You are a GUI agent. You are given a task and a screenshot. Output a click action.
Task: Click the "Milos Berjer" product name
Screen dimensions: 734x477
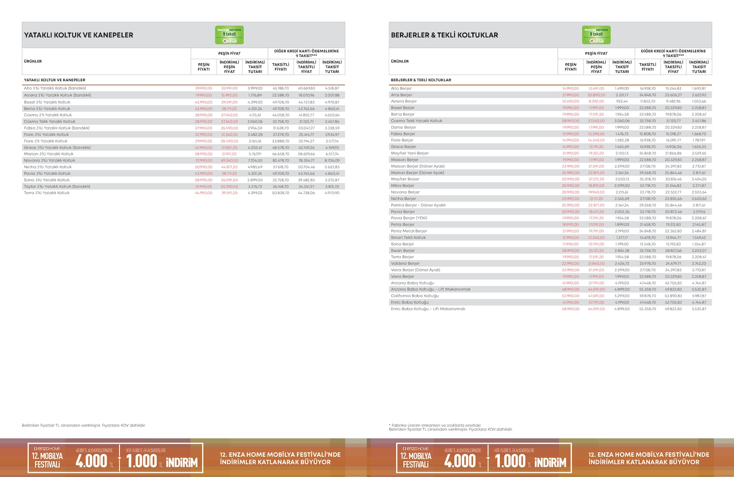[x=402, y=186]
